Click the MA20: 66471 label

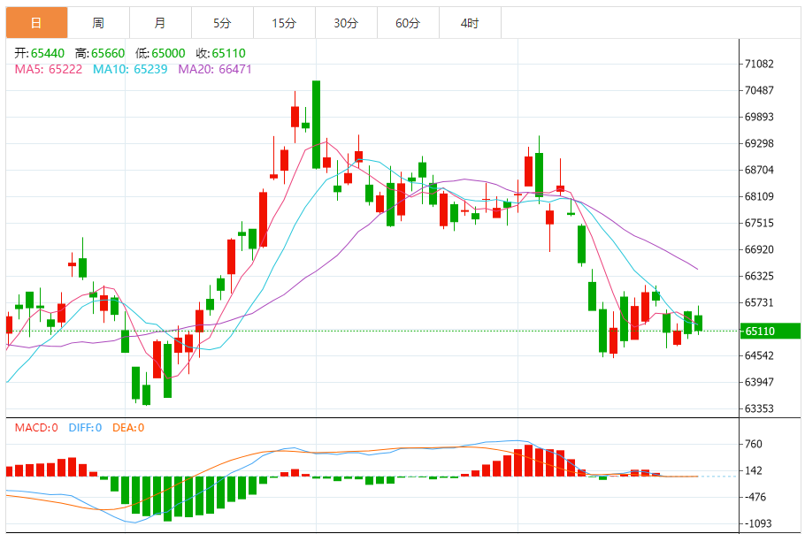tap(215, 69)
